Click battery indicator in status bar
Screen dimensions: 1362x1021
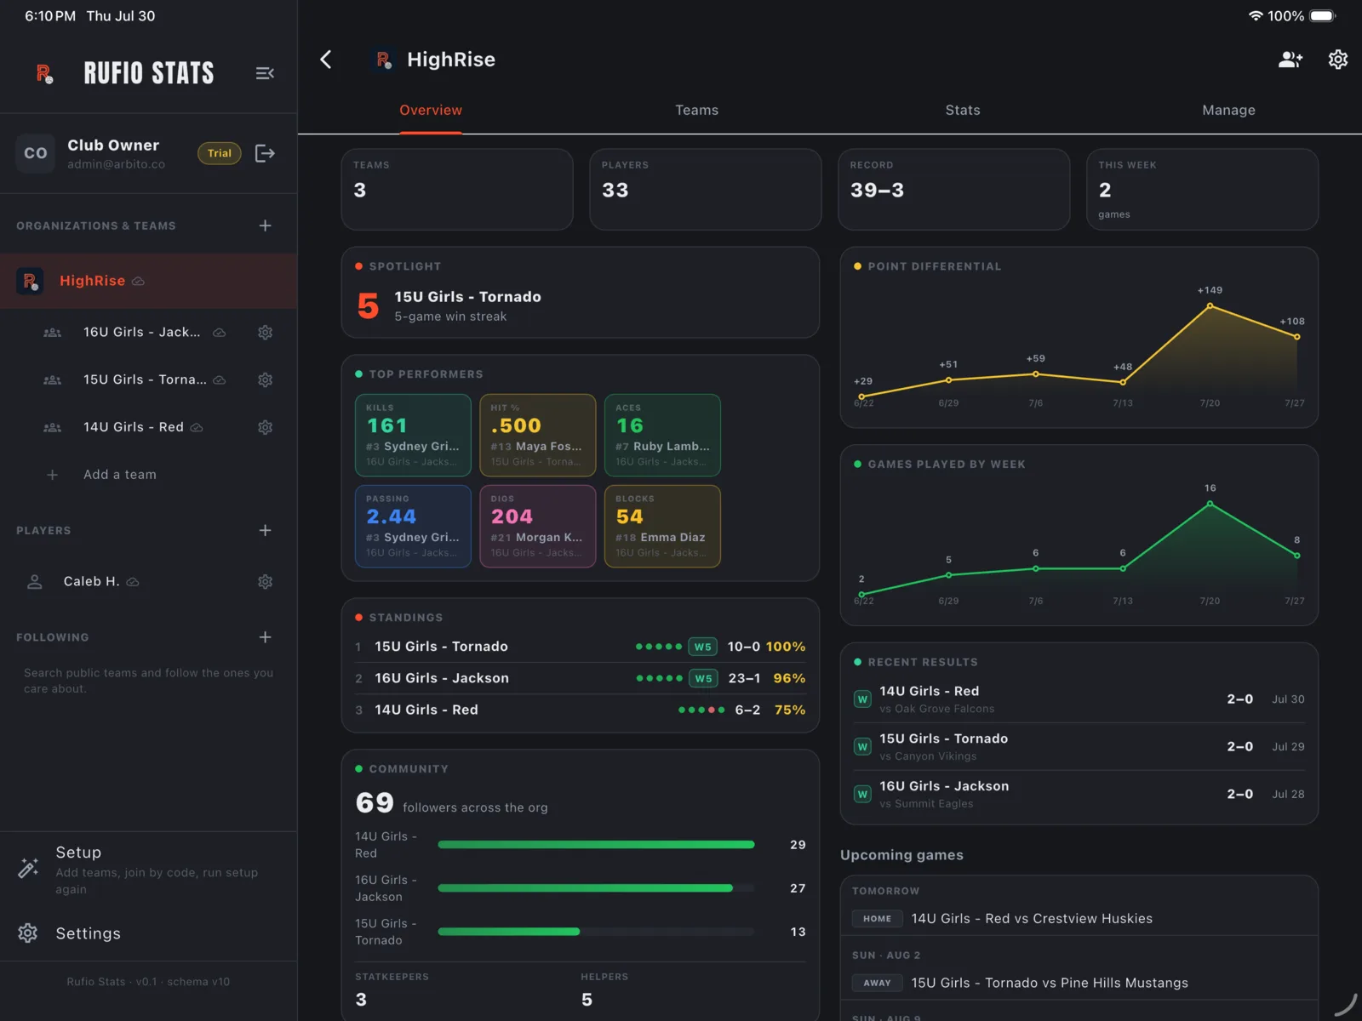1323,16
